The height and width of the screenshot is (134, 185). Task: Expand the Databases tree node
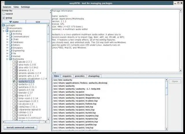pyautogui.click(x=7, y=42)
